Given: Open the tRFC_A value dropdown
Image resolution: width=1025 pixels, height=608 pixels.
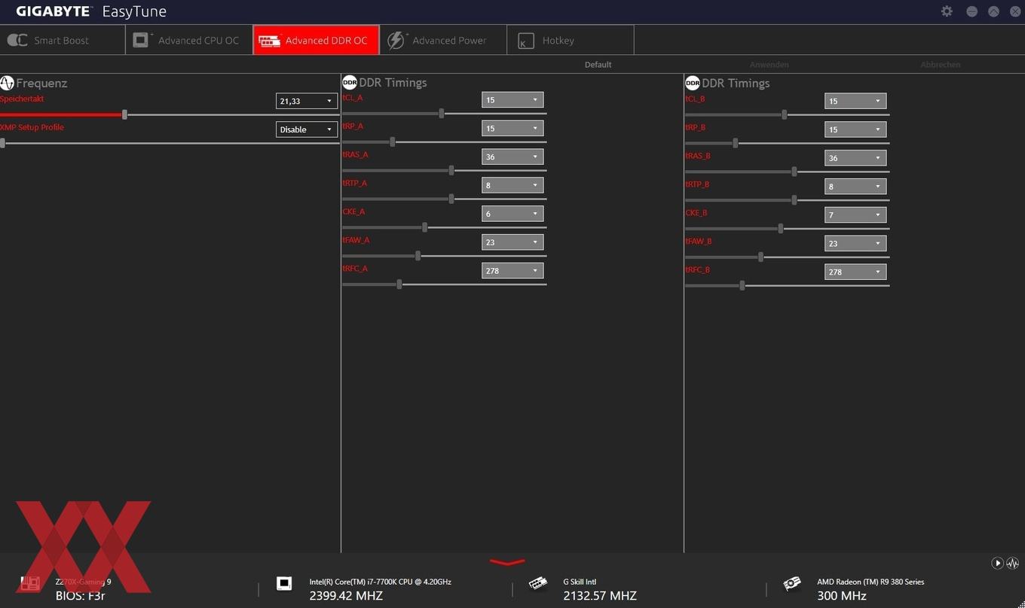Looking at the screenshot, I should click(x=512, y=270).
